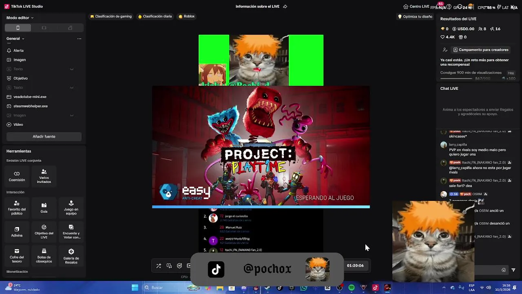Show the hidden Texto source below Objetivo

71,87
